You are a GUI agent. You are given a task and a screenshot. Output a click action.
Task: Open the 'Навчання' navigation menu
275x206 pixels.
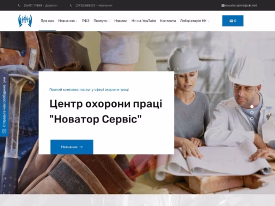pos(66,21)
